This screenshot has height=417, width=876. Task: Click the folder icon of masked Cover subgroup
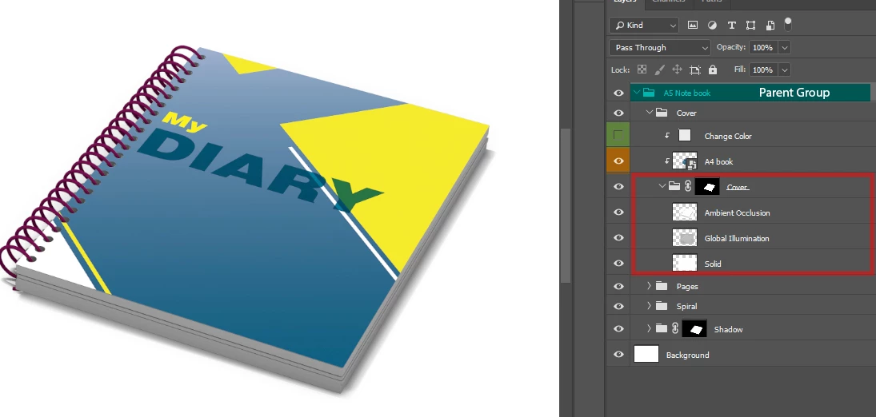click(674, 186)
